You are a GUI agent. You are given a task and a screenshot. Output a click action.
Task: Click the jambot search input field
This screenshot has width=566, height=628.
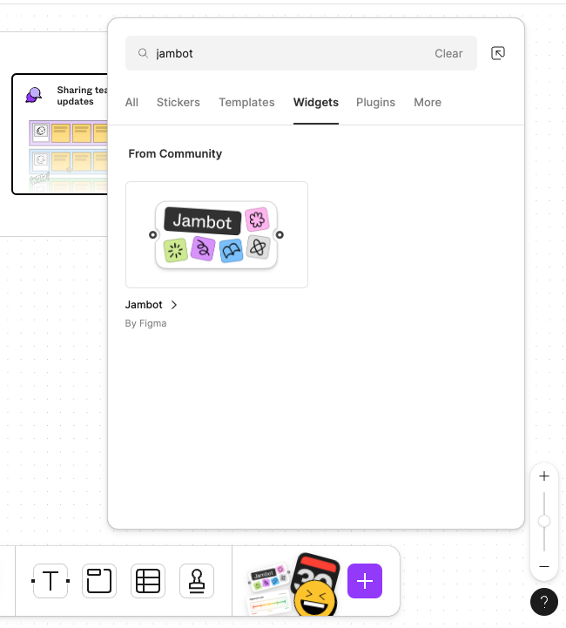coord(301,53)
